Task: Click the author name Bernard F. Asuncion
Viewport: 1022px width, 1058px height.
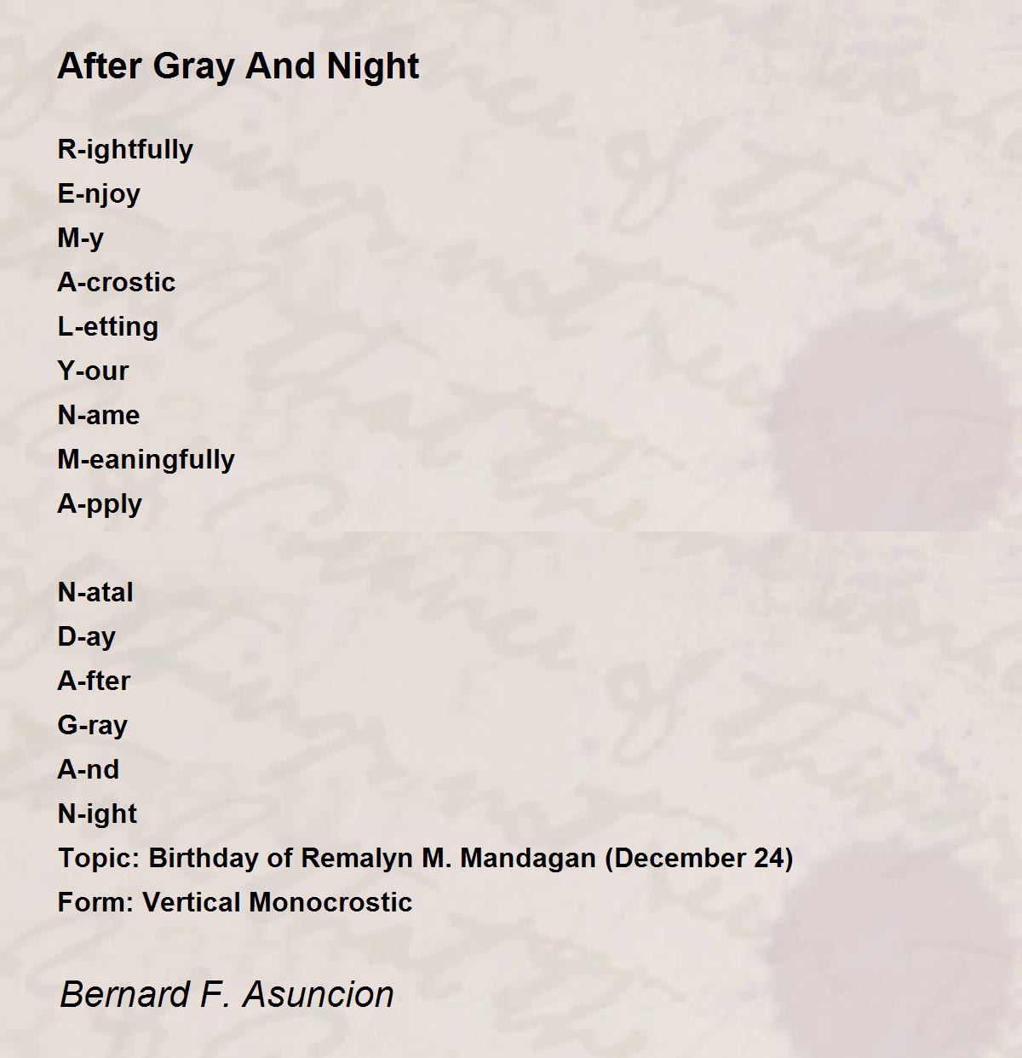Action: [227, 994]
